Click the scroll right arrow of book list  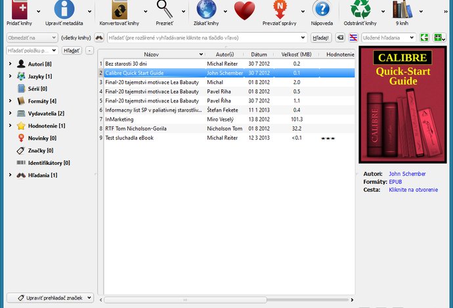point(352,300)
